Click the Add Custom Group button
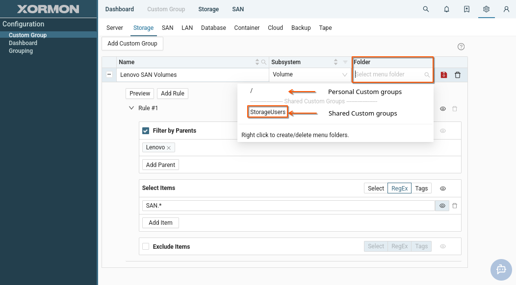Viewport: 516px width, 285px height. (x=132, y=44)
